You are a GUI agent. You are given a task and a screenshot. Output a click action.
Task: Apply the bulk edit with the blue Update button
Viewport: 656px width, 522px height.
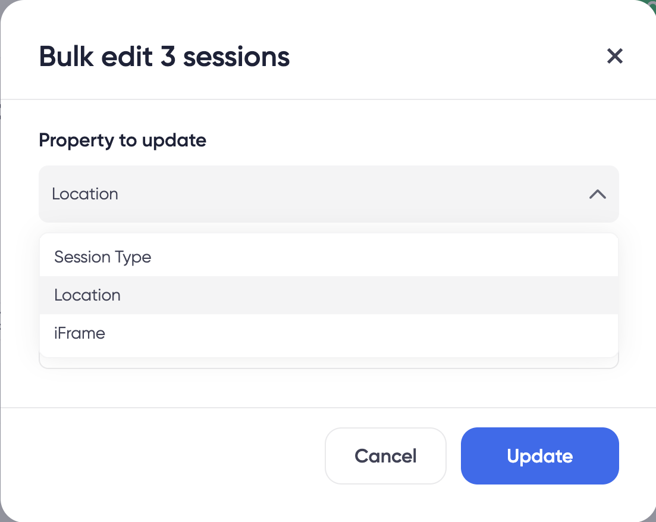[539, 456]
